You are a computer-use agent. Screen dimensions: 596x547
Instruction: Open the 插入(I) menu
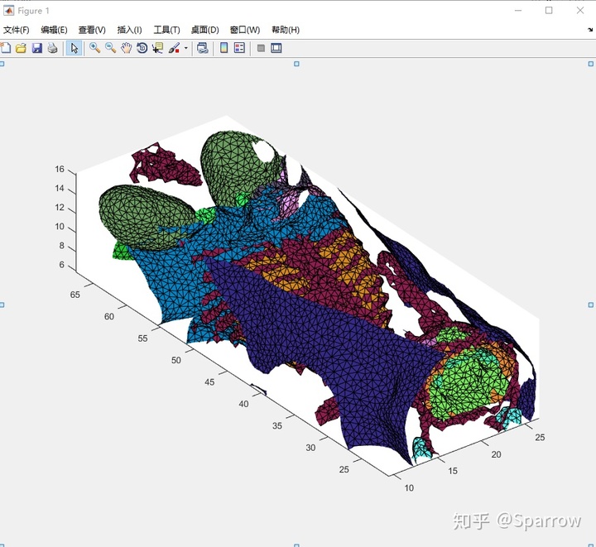(x=130, y=30)
